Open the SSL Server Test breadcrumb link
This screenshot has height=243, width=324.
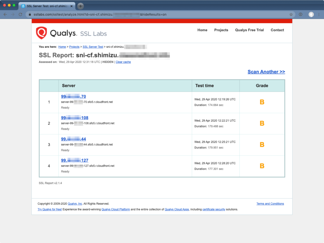(x=93, y=47)
